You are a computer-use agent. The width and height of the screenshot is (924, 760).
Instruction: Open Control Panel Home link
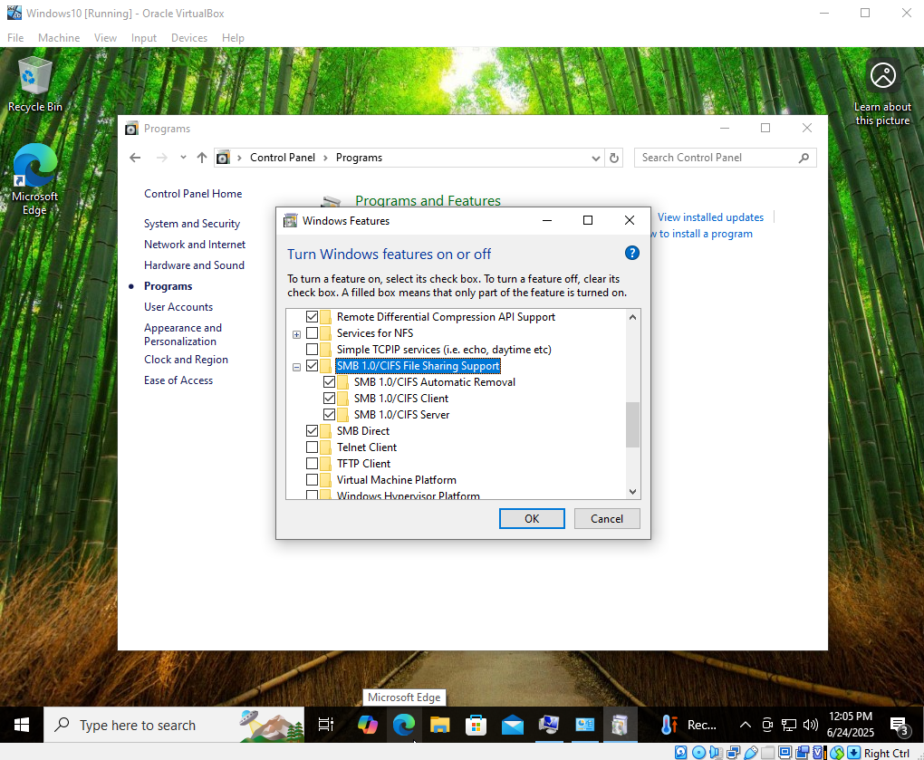point(193,194)
